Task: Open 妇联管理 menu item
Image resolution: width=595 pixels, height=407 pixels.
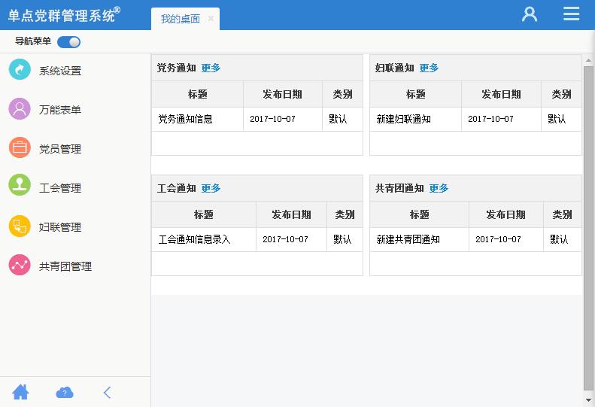Action: point(60,227)
